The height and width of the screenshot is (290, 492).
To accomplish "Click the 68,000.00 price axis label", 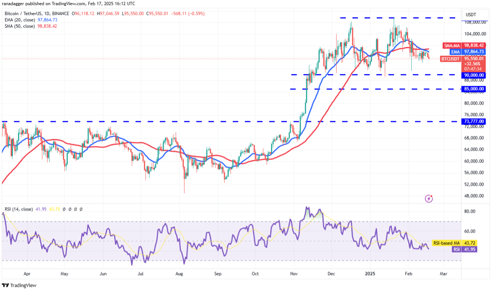I will (x=475, y=138).
